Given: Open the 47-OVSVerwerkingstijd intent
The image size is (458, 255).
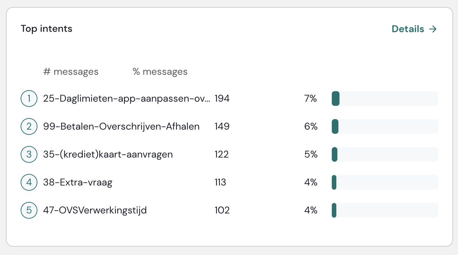Looking at the screenshot, I should click(95, 210).
